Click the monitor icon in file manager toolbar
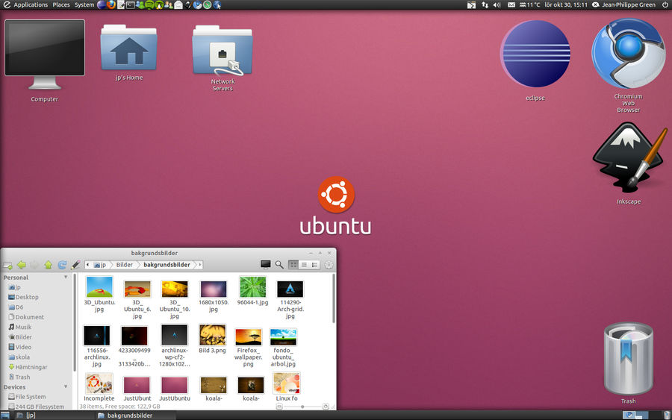Viewport: 672px width, 420px height. (266, 265)
